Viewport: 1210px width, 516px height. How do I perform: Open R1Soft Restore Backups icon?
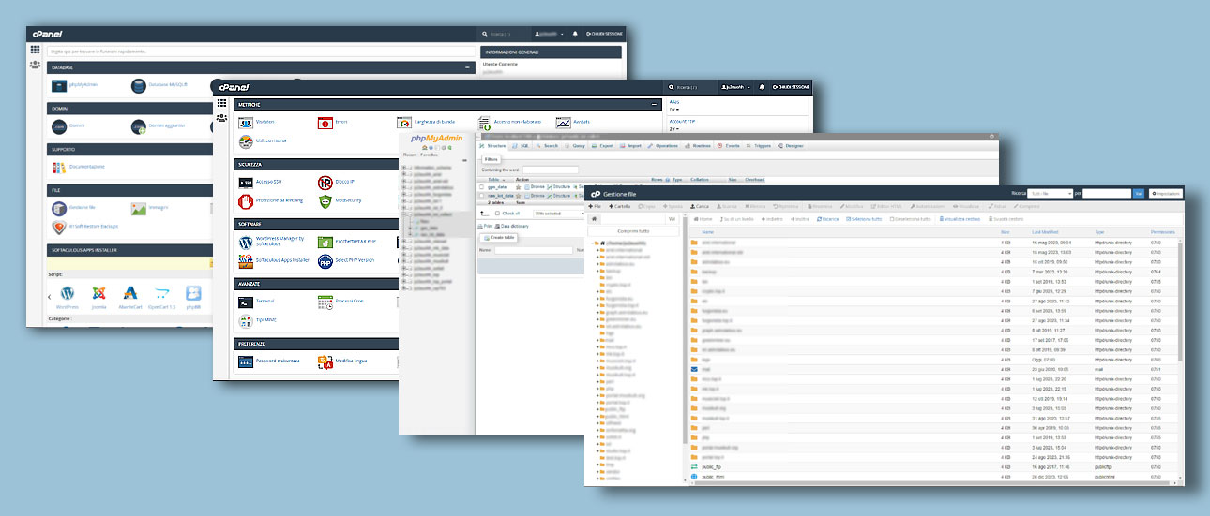pos(59,228)
